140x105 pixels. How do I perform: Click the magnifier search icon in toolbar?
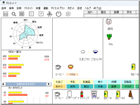click(x=14, y=14)
